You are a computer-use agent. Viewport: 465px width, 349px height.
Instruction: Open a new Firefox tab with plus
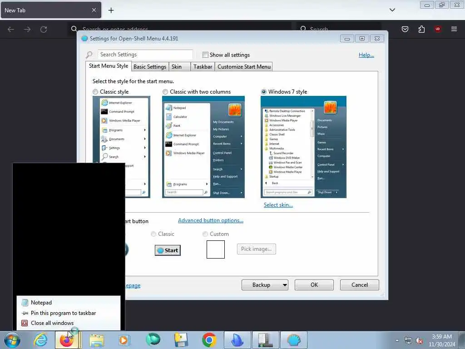111,10
